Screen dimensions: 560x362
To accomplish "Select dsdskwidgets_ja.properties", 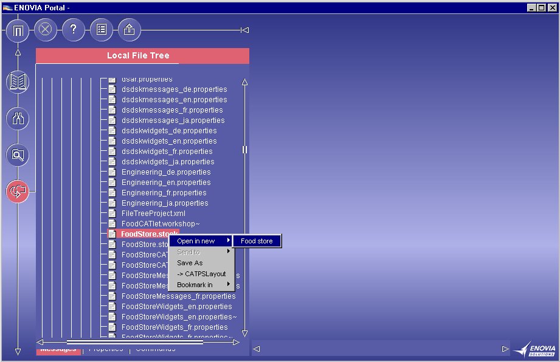I will pyautogui.click(x=168, y=162).
